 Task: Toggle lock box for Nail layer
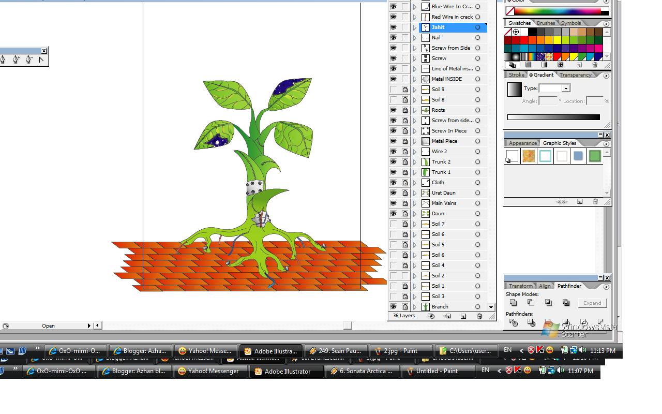point(405,38)
